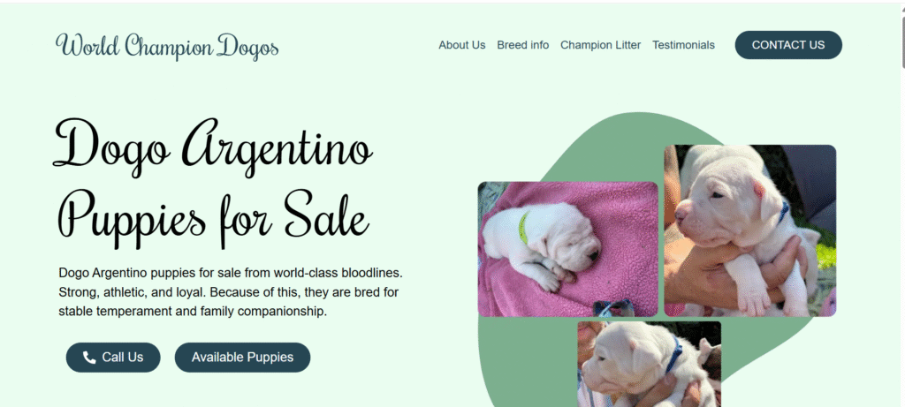Viewport: 905px width, 407px height.
Task: Click the phone icon in Call Us button
Action: [89, 358]
